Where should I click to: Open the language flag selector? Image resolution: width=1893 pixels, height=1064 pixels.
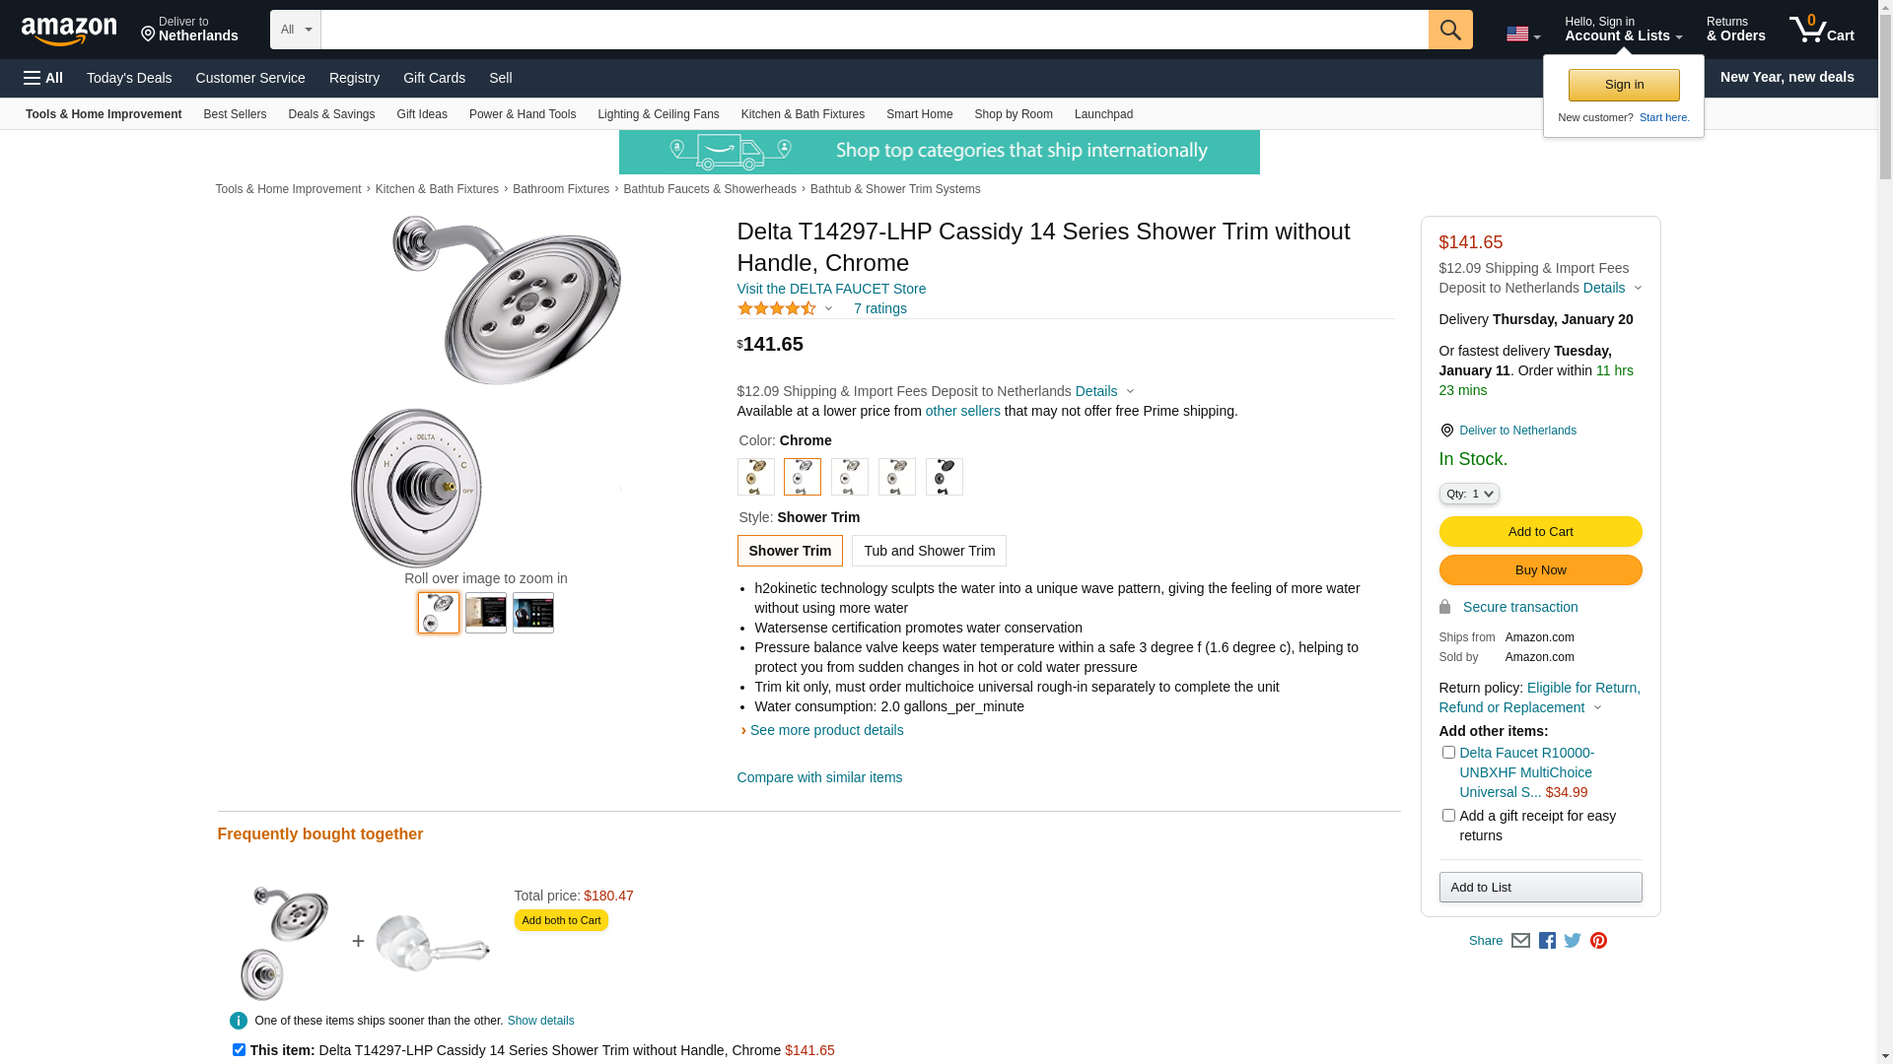[1522, 34]
